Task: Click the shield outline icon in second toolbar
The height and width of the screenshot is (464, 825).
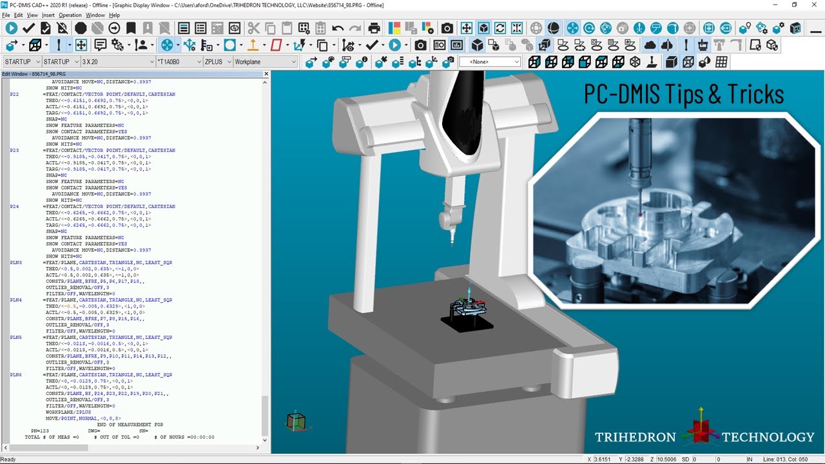Action: coord(755,45)
